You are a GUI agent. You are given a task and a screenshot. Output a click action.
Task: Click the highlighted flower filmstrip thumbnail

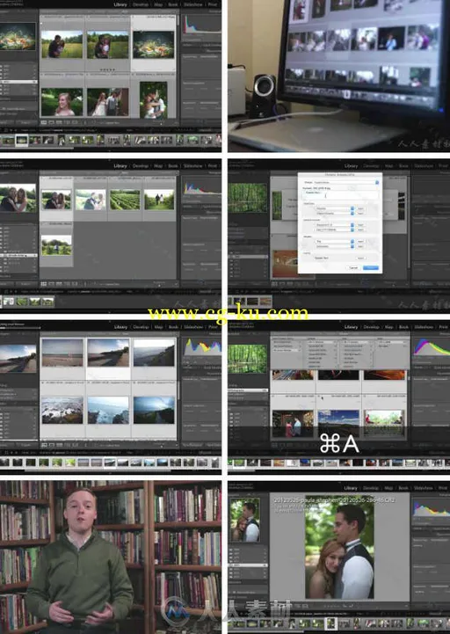(21, 140)
